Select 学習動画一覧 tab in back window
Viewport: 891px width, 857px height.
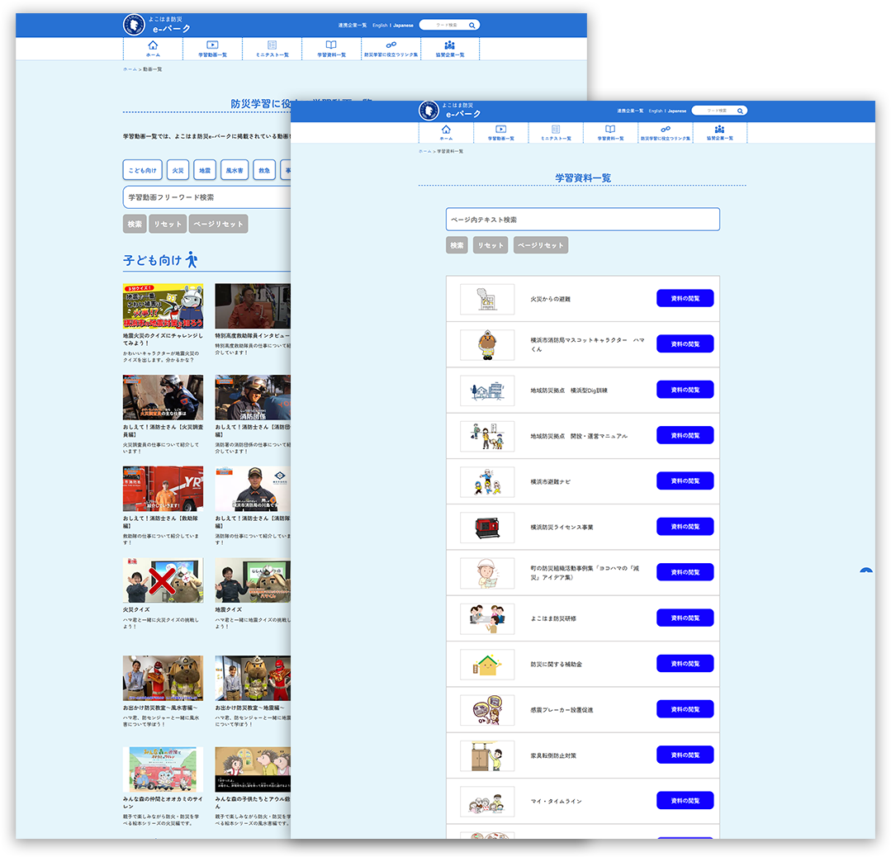[x=212, y=49]
